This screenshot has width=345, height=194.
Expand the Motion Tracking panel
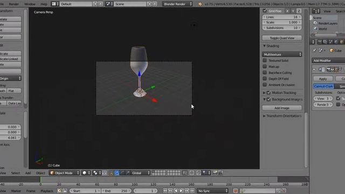[x=264, y=93]
